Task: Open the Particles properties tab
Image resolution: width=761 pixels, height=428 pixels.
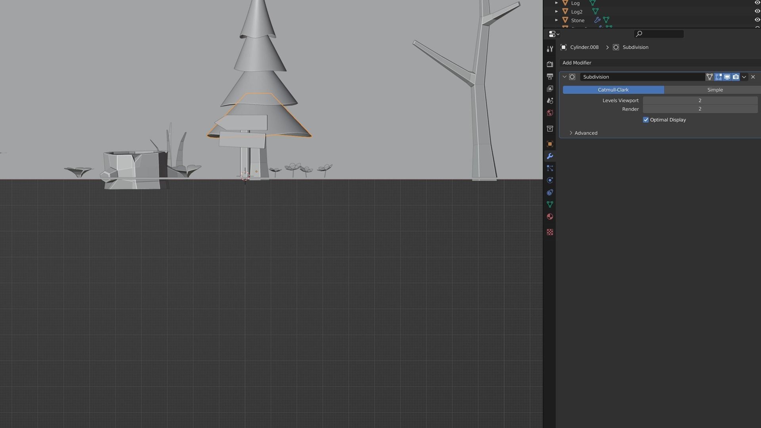Action: pos(550,168)
